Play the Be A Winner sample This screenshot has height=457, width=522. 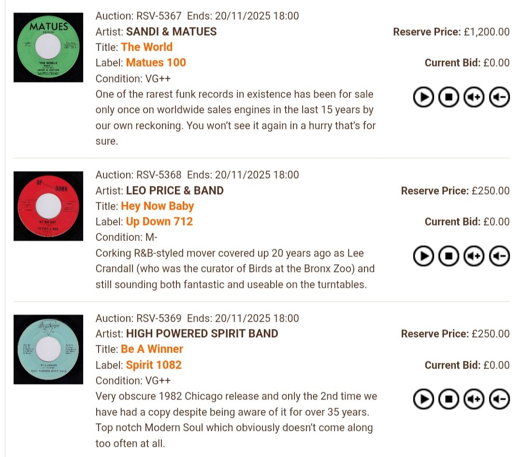point(423,399)
